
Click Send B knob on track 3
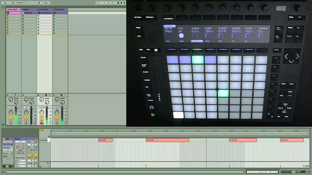click(47, 103)
